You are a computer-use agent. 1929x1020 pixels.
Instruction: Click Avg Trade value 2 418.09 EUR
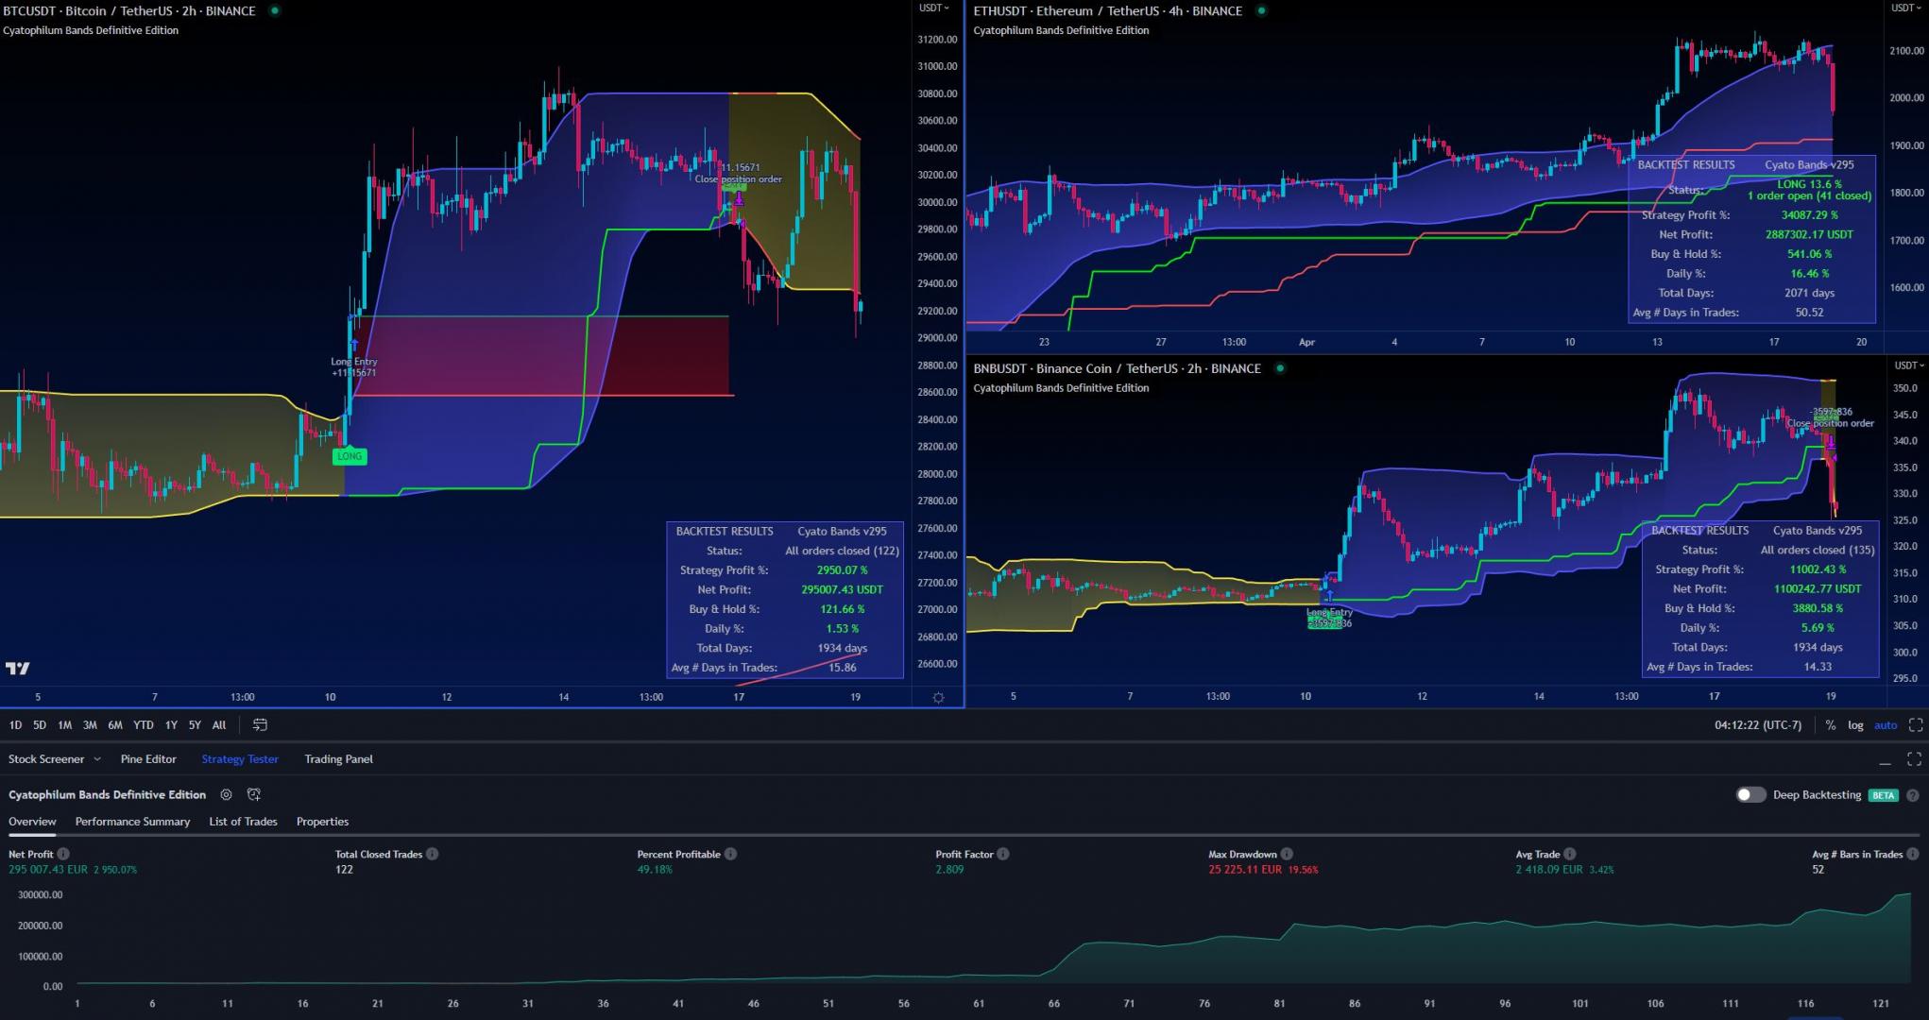(x=1549, y=869)
